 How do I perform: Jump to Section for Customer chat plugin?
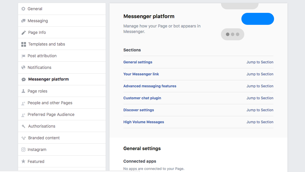[260, 98]
